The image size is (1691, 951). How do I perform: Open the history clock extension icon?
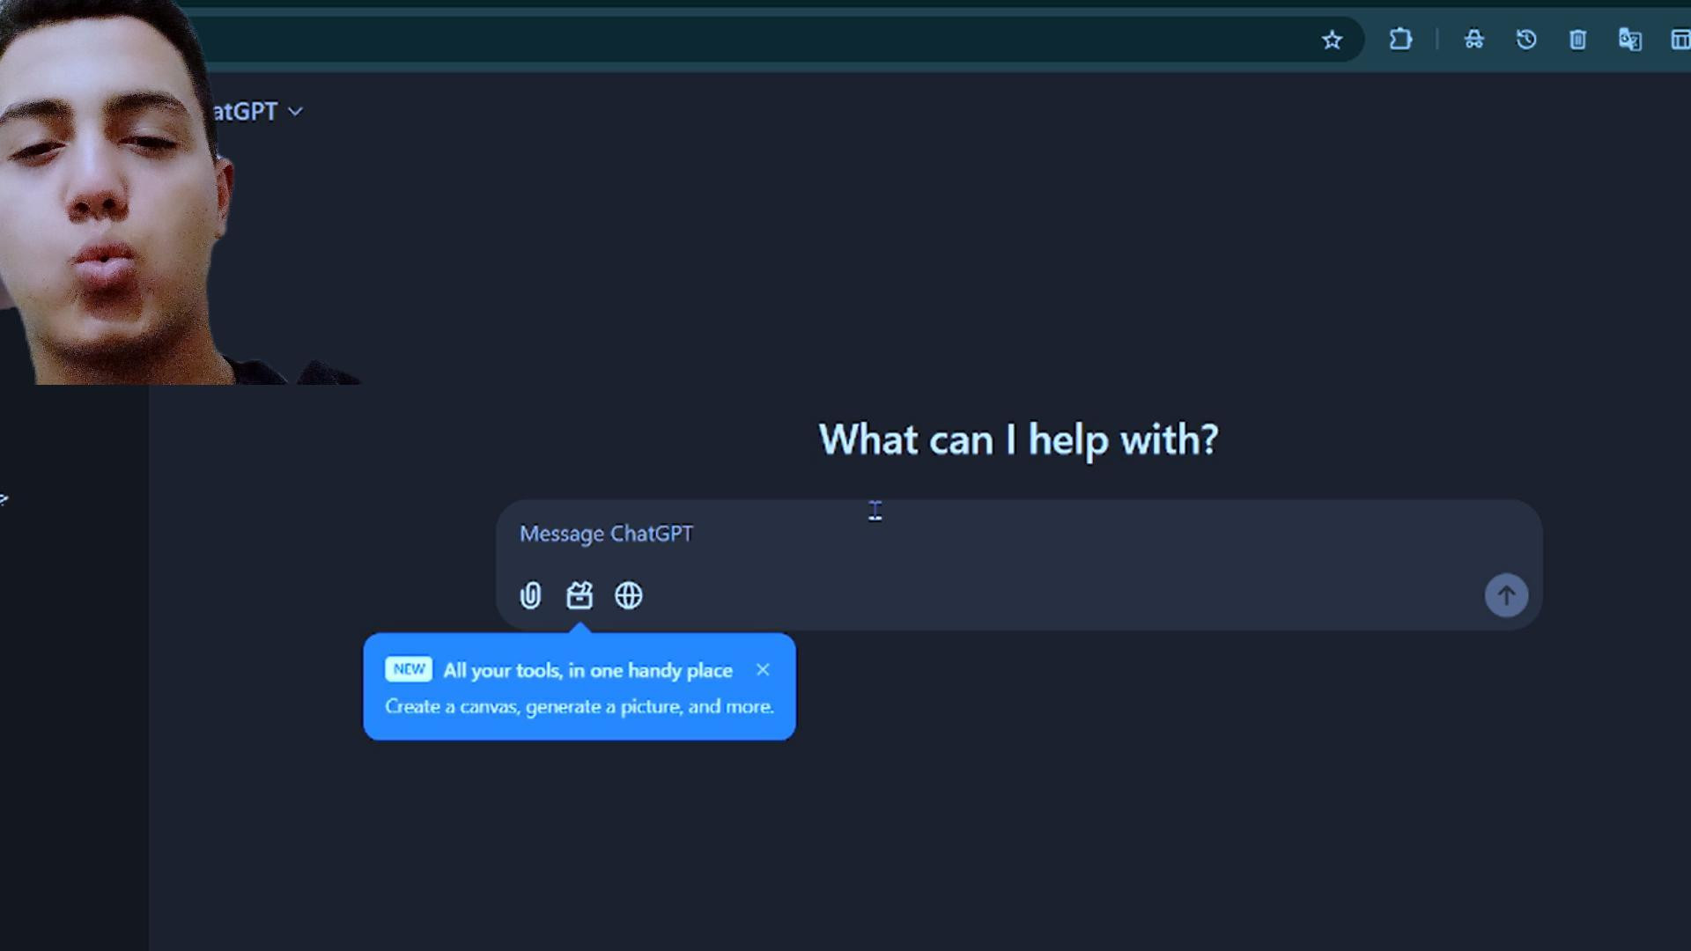tap(1526, 40)
